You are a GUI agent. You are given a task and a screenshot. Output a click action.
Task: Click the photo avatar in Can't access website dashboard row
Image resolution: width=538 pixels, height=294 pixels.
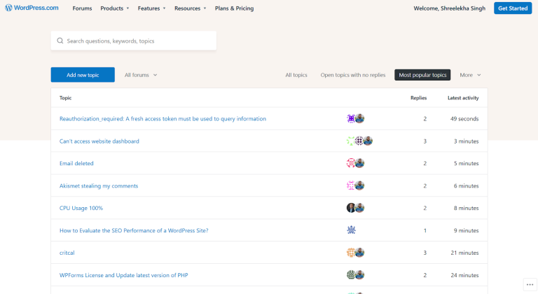(368, 141)
